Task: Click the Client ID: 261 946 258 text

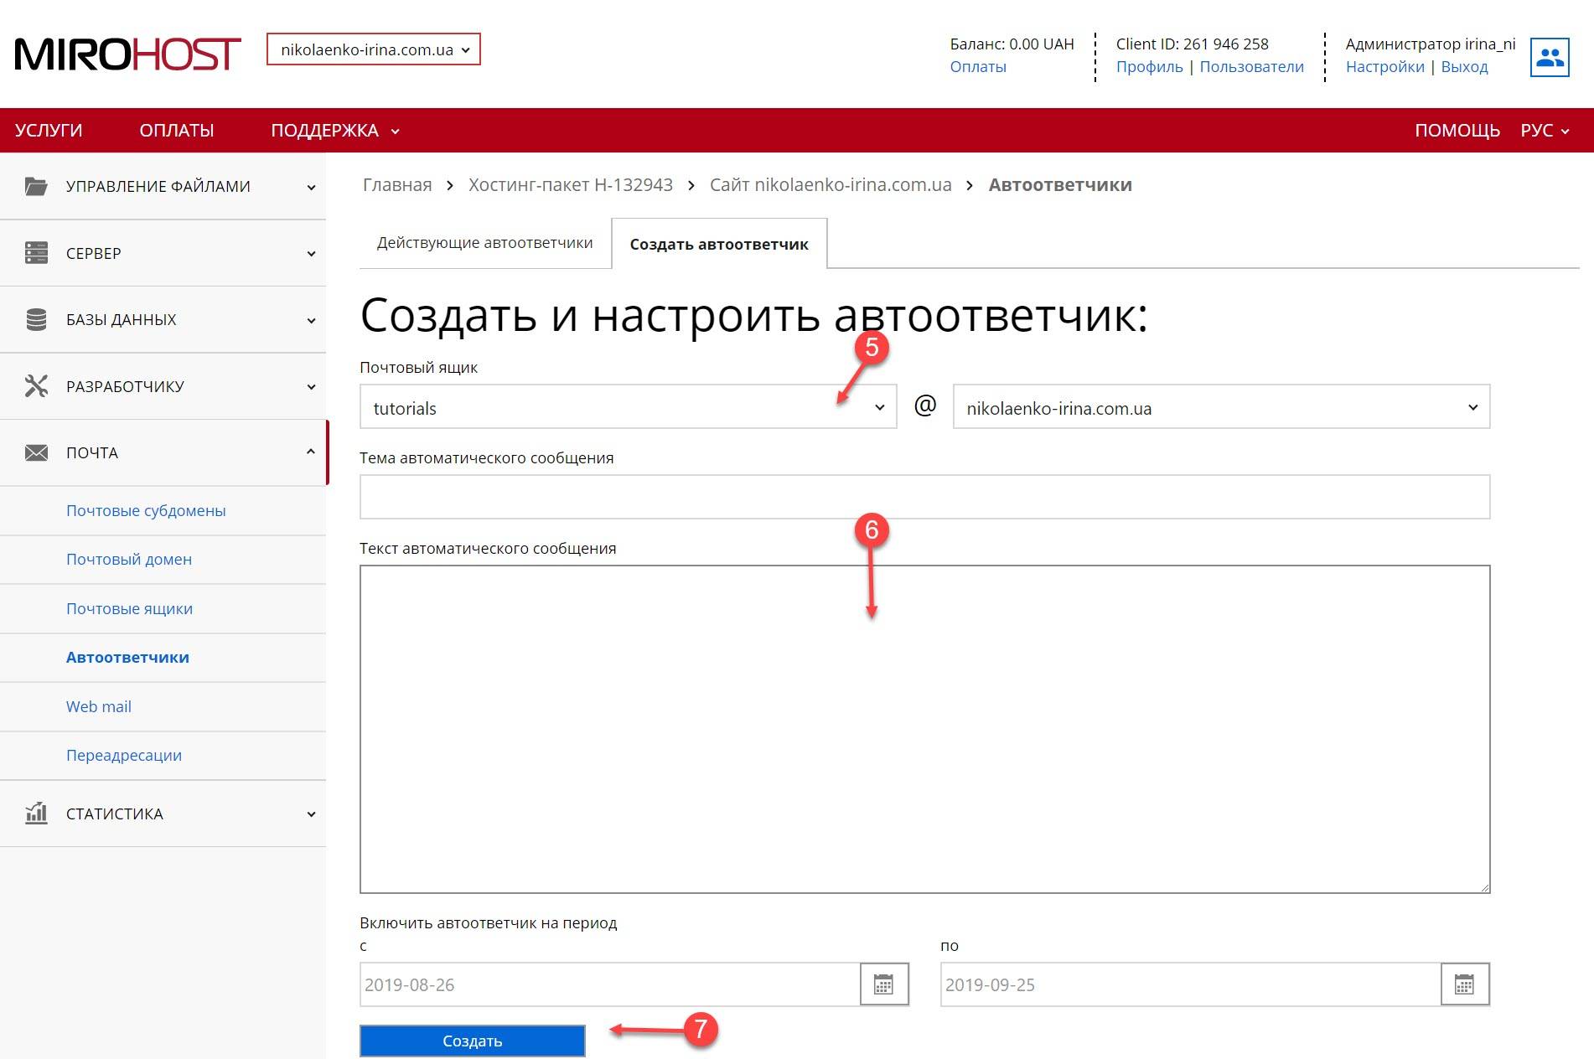Action: [x=1192, y=44]
